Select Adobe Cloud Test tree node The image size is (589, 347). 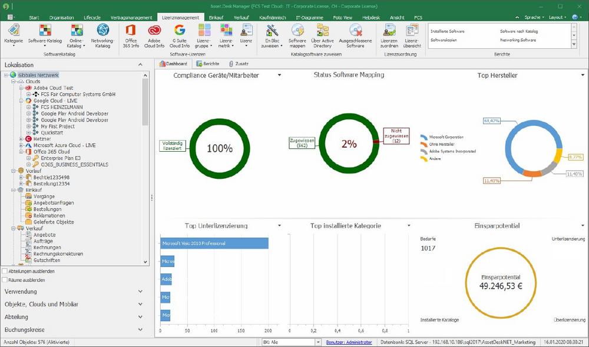[x=54, y=88]
